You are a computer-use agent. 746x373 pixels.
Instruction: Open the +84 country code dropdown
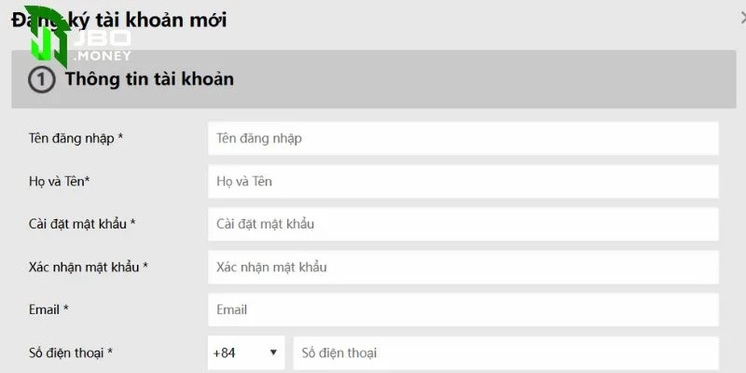coord(245,353)
